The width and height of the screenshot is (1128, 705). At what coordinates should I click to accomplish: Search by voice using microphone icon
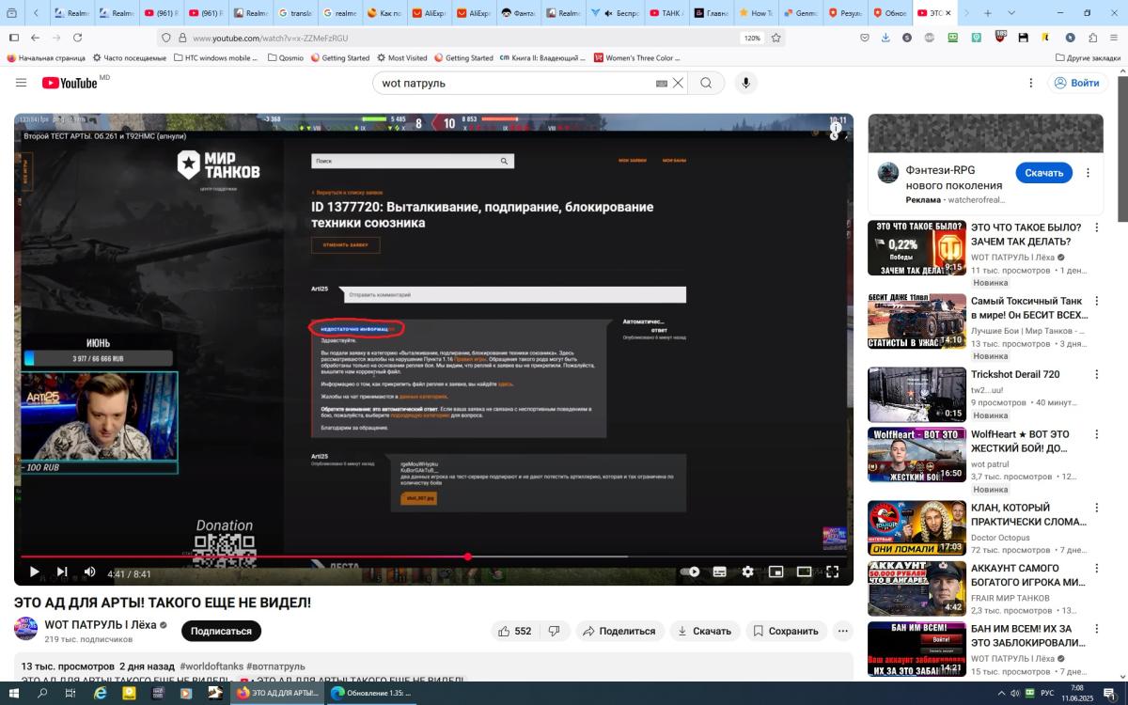745,83
